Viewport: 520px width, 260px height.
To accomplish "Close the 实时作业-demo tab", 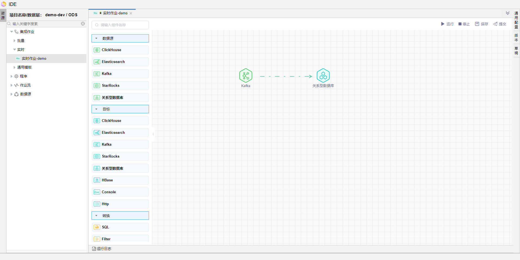I will [131, 13].
